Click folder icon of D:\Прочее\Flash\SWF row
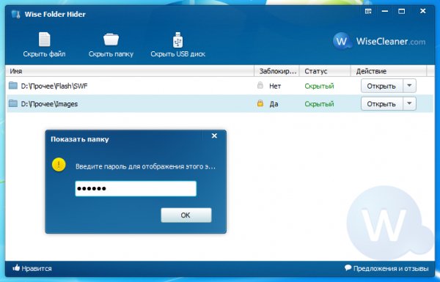The height and width of the screenshot is (282, 440). click(x=13, y=86)
